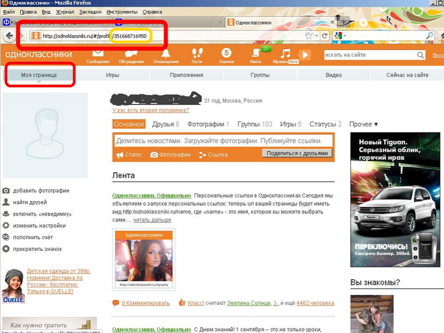Open Обсуждения discussions bubble icon
The height and width of the screenshot is (333, 444).
[x=131, y=53]
